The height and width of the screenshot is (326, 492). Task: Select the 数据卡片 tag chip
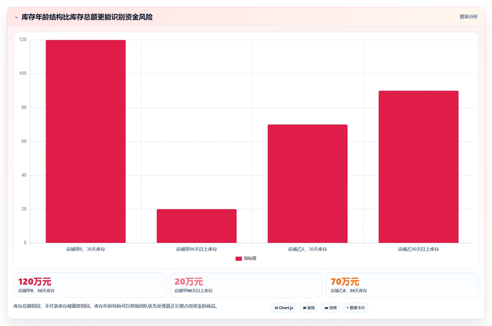tap(356, 308)
